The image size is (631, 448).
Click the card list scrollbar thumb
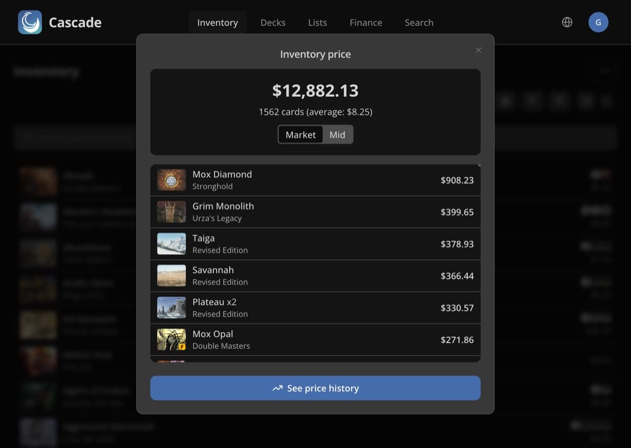tap(479, 166)
